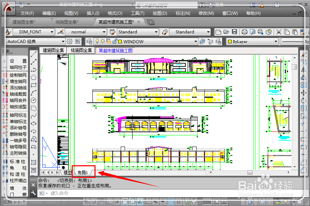Toggle WINDOW layer on/off light bulb
Viewport: 310px width, 206px height.
(97, 41)
